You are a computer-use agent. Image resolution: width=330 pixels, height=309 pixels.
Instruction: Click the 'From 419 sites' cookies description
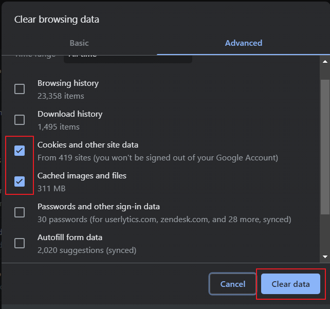(x=157, y=158)
